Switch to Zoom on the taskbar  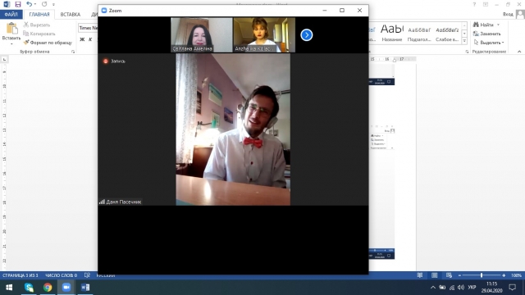click(66, 288)
